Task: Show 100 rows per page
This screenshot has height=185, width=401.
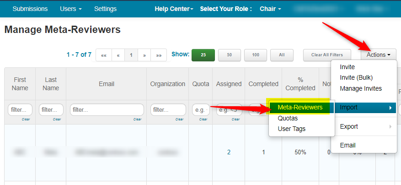Action: (x=256, y=55)
